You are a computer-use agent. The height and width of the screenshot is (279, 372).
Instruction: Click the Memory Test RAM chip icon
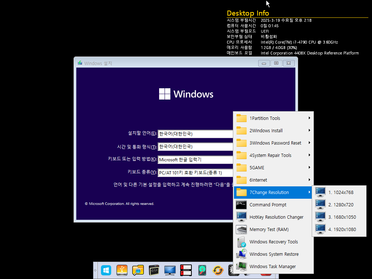(242, 230)
